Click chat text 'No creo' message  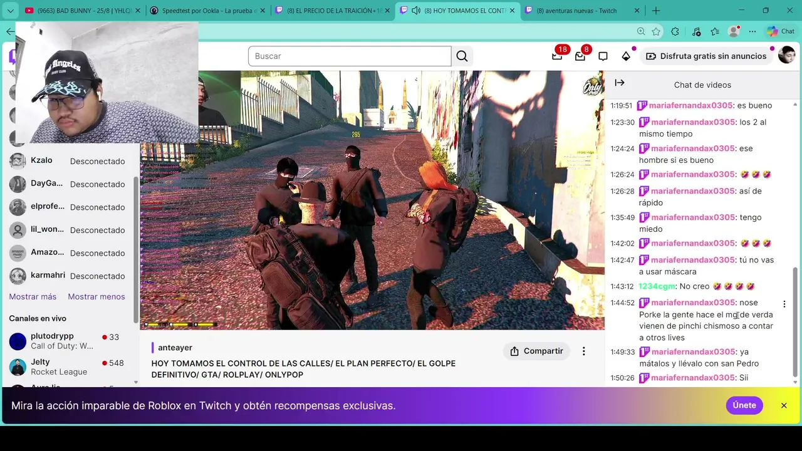[694, 286]
